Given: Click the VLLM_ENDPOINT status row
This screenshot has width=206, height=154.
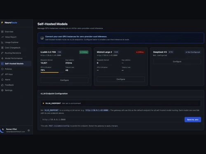Looking at the screenshot, I should (121, 103).
